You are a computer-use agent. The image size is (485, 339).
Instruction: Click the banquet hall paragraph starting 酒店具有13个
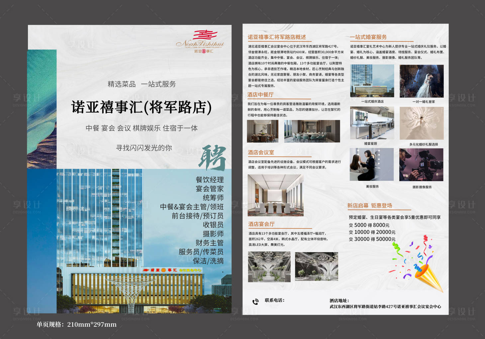(288, 239)
